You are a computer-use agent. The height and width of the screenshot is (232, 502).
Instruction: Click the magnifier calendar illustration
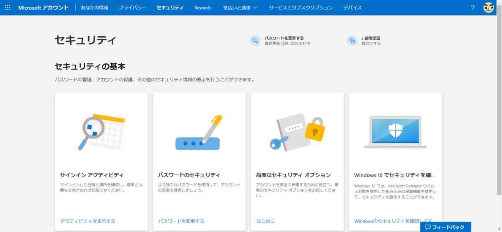(101, 132)
